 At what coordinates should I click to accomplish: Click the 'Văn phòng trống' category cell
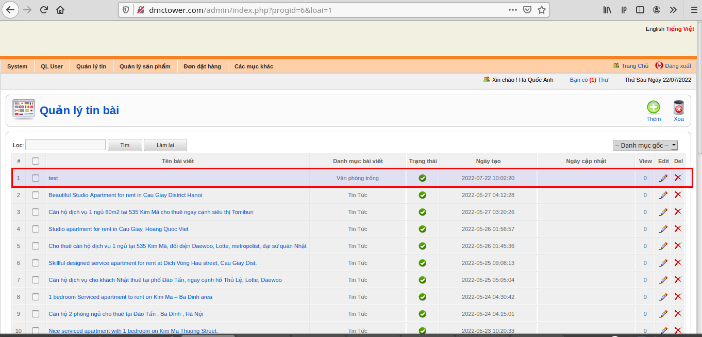358,178
